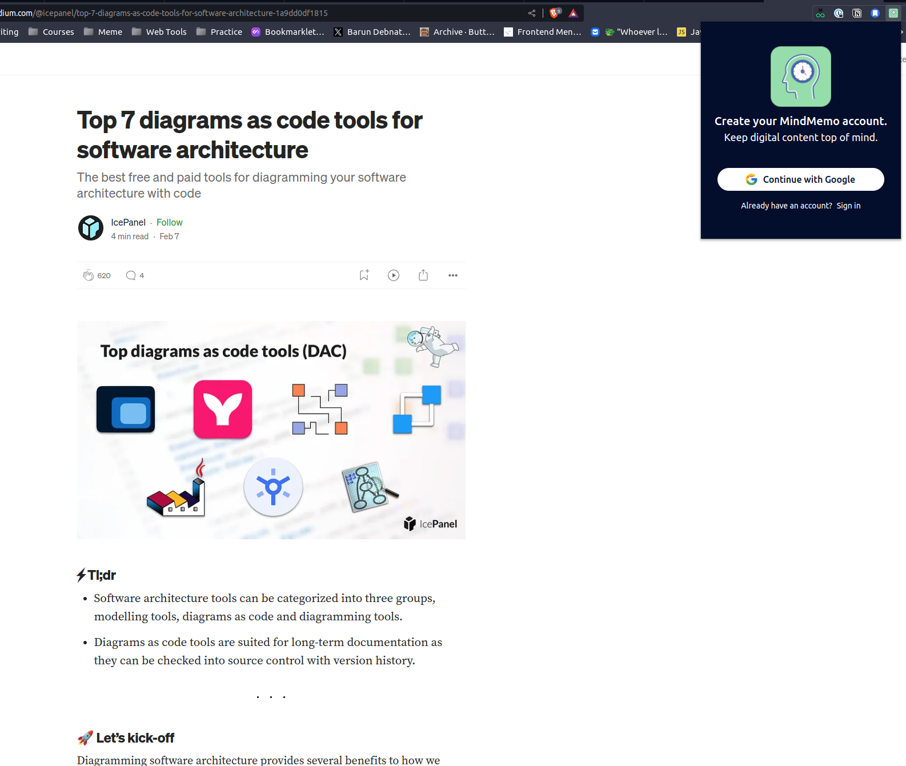Open the Barun Debnat... bookmark
Viewport: 906px width, 766px height.
pos(372,32)
